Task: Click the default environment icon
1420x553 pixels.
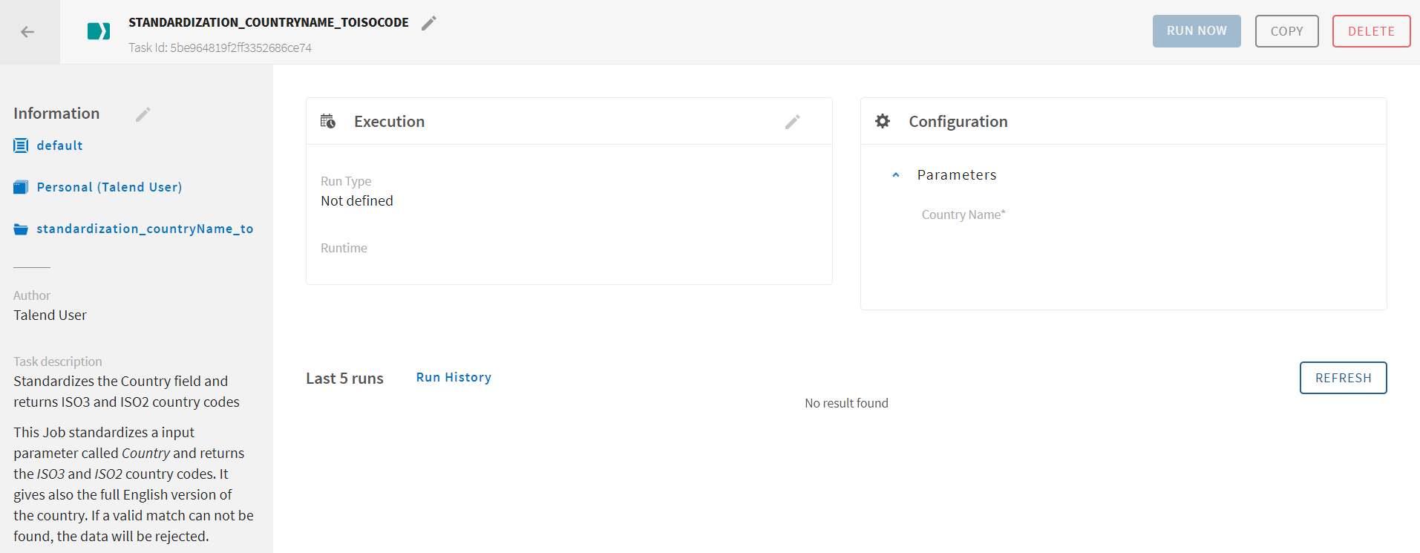Action: [21, 145]
